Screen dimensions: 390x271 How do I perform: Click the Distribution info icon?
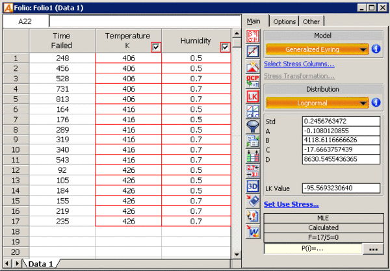376,102
